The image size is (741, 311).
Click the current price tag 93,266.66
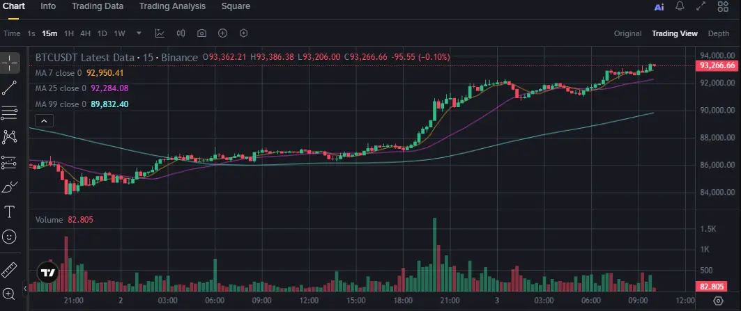(717, 65)
